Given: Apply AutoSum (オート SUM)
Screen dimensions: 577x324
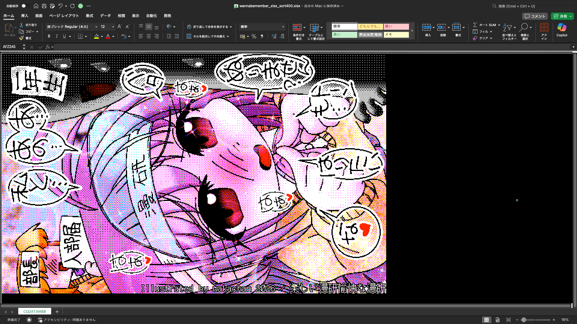Looking at the screenshot, I should click(484, 25).
